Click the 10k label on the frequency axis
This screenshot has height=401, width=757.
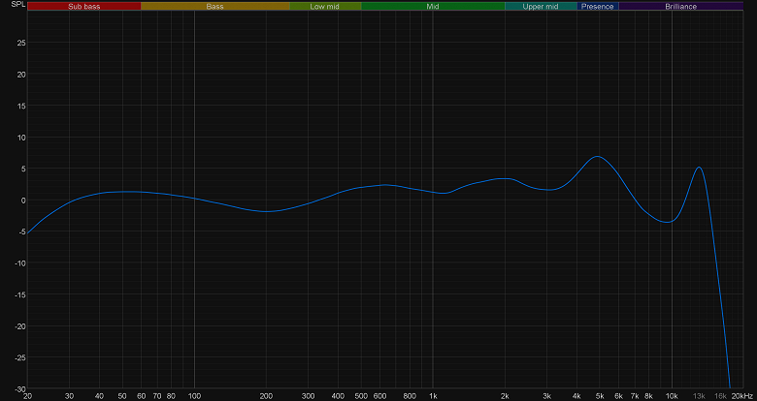[672, 396]
